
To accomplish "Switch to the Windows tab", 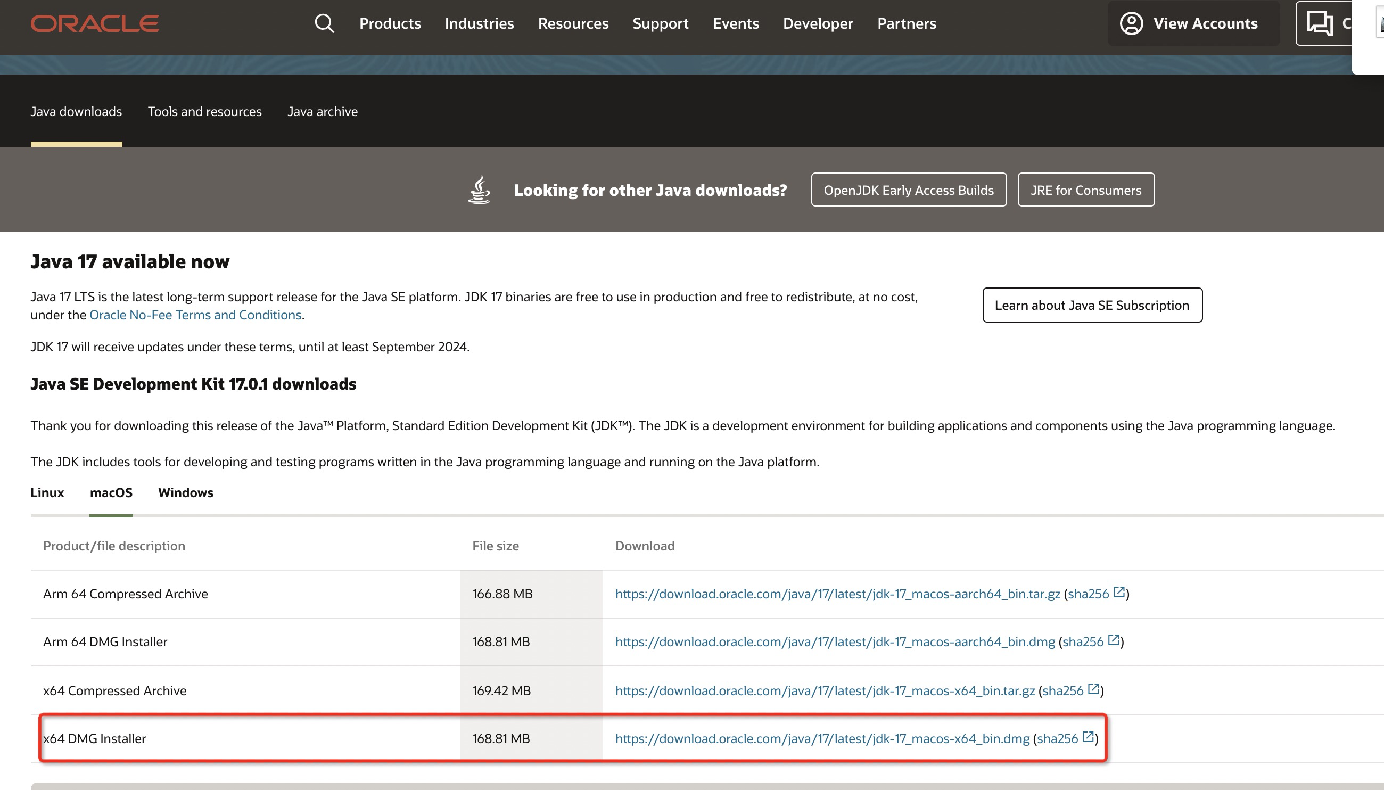I will click(x=185, y=492).
